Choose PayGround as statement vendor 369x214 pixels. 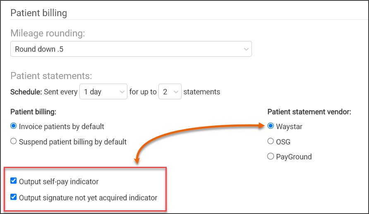click(x=271, y=156)
